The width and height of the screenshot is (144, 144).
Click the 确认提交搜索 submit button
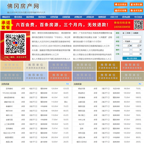pyautogui.click(x=132, y=58)
